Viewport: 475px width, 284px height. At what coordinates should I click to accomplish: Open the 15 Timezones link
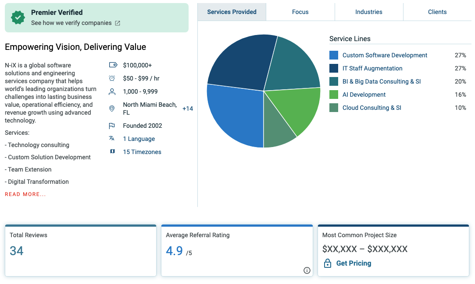[142, 152]
